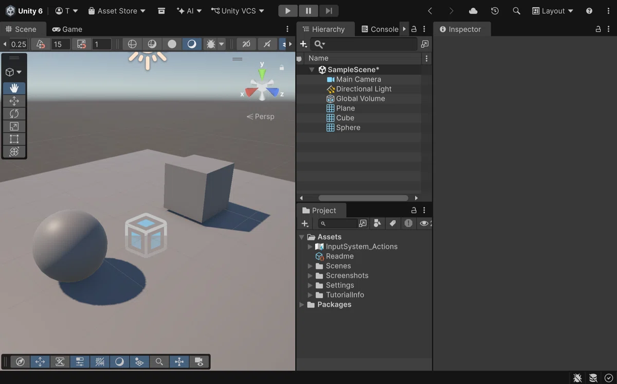Click the Pause button
Image resolution: width=617 pixels, height=384 pixels.
(308, 11)
